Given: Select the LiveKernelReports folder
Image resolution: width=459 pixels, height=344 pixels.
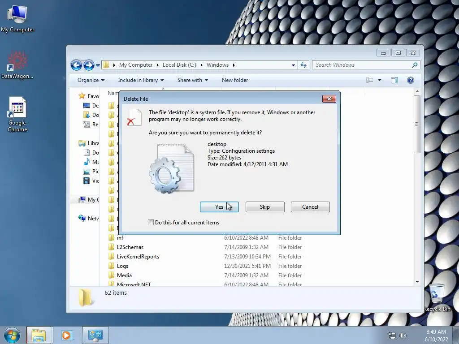Looking at the screenshot, I should click(138, 257).
